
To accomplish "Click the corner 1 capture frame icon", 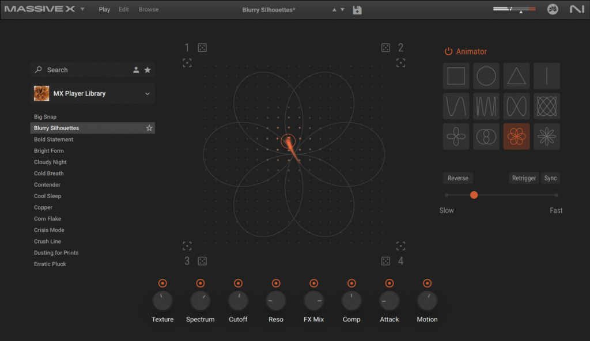I will tap(187, 62).
